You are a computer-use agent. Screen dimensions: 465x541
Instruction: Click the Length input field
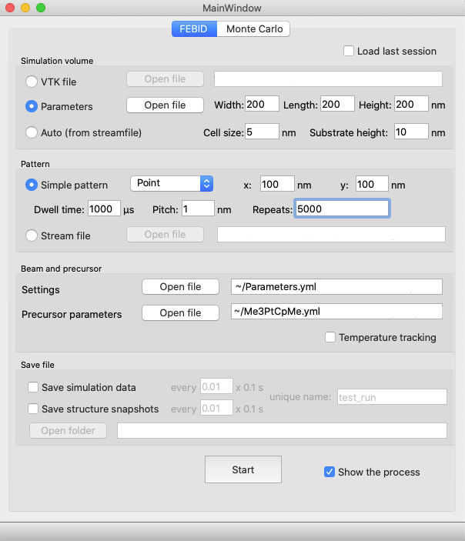pos(337,104)
